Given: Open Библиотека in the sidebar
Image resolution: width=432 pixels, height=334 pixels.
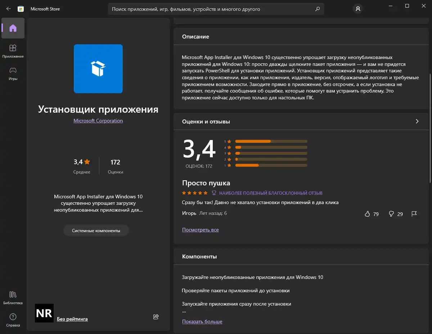Looking at the screenshot, I should 13,298.
